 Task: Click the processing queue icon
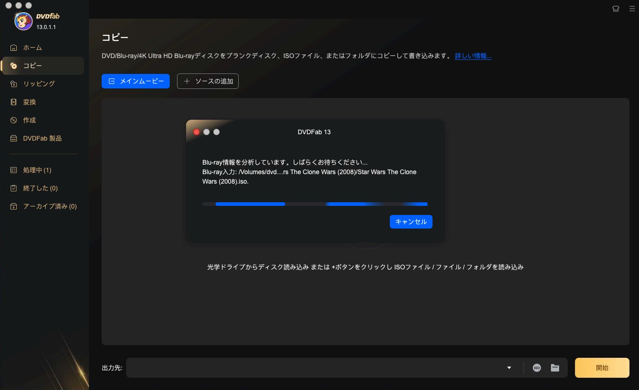click(x=14, y=170)
